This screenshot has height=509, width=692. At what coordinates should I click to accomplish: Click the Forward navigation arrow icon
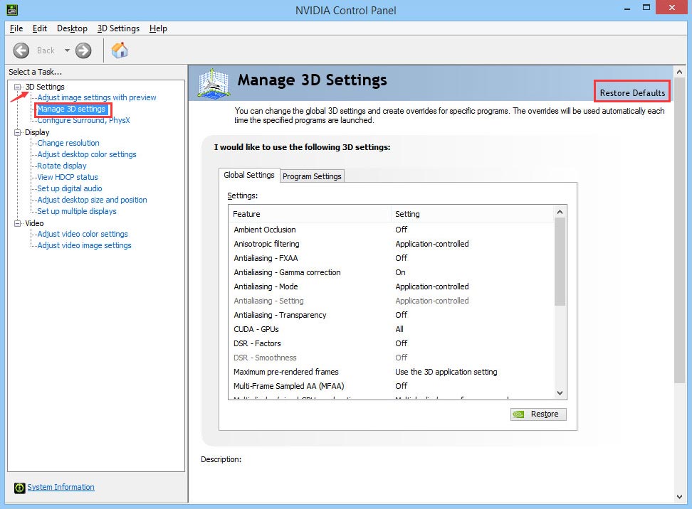(83, 50)
